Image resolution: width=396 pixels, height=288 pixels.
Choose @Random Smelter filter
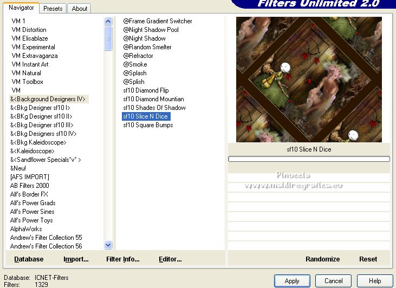pos(147,47)
